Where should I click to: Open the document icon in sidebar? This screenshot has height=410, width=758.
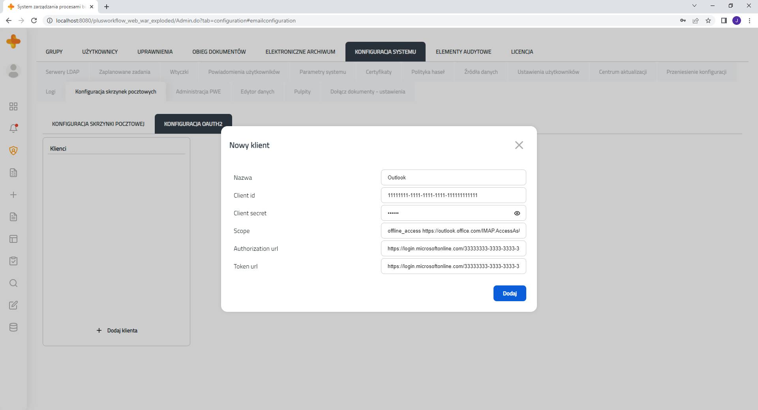[13, 217]
